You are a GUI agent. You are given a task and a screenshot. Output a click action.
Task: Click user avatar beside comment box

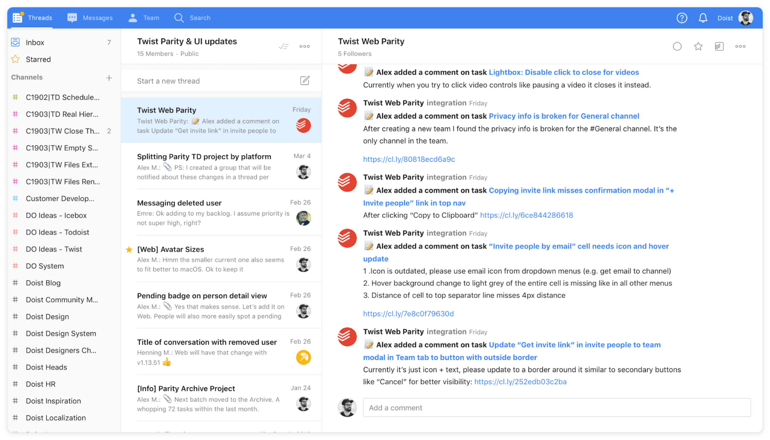[347, 408]
